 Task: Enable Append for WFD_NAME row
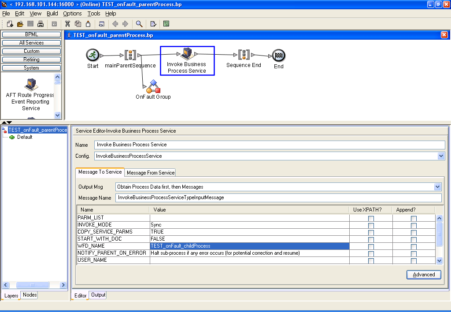pos(414,247)
